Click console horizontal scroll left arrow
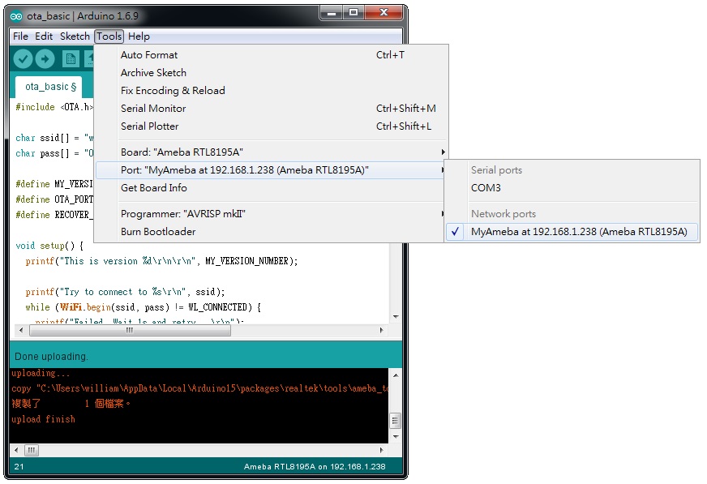The height and width of the screenshot is (484, 707). point(16,450)
